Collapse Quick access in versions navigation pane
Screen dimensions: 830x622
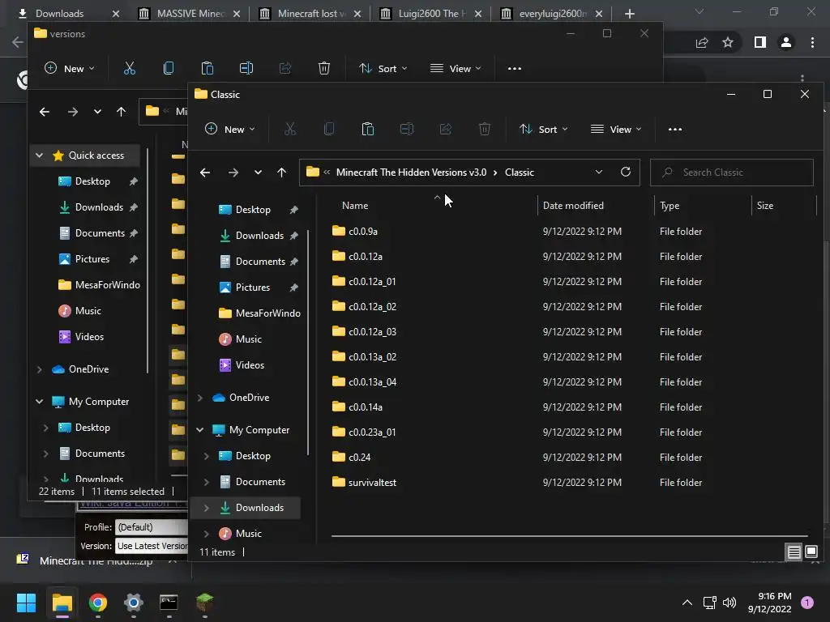click(39, 155)
